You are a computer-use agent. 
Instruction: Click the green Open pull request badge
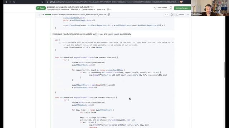41,8
